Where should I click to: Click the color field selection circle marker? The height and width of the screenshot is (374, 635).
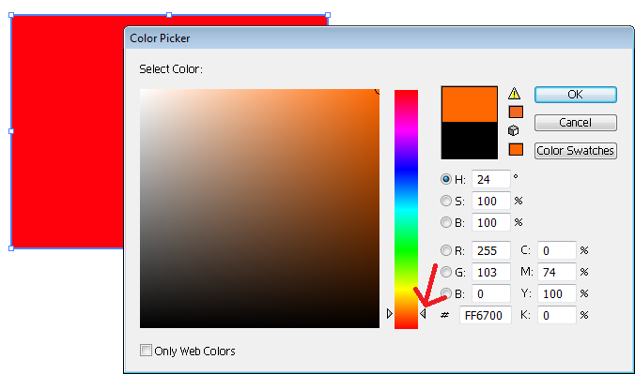pos(378,91)
